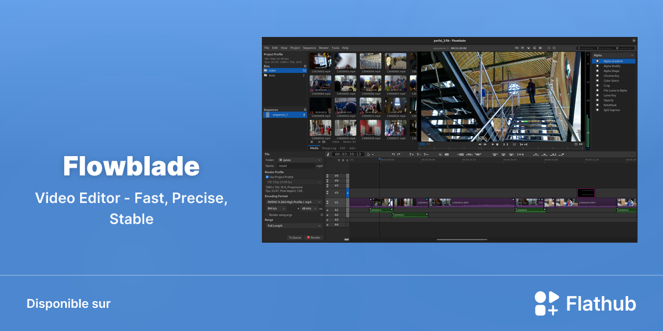Set Mark In at the playhead
The height and width of the screenshot is (331, 663).
[504, 145]
